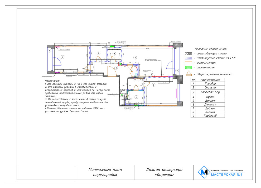Screen dimensions: 261x188
Task: Select the orange шумоизоляция legend swatch
Action: click(x=188, y=63)
